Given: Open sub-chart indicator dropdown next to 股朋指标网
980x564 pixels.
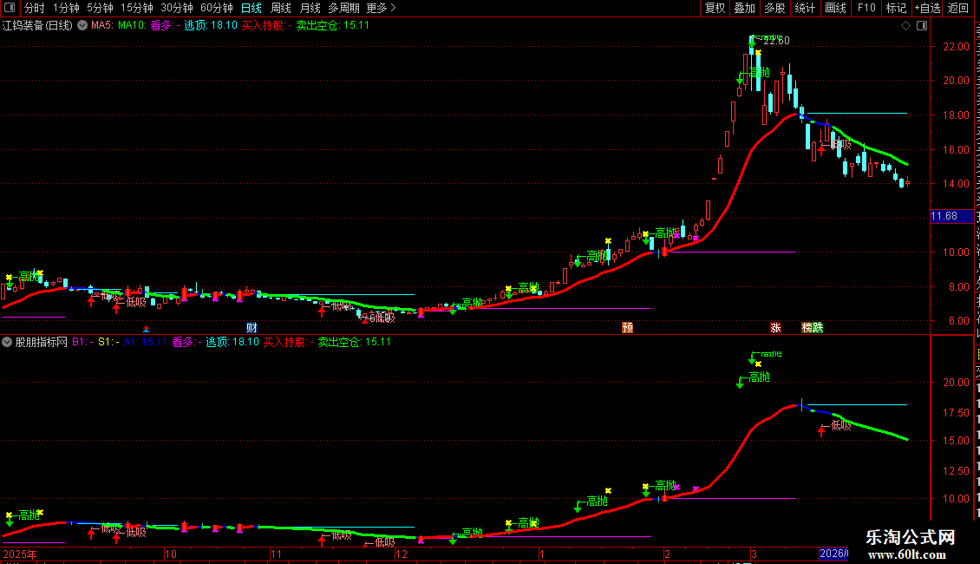Looking at the screenshot, I should click(x=7, y=342).
